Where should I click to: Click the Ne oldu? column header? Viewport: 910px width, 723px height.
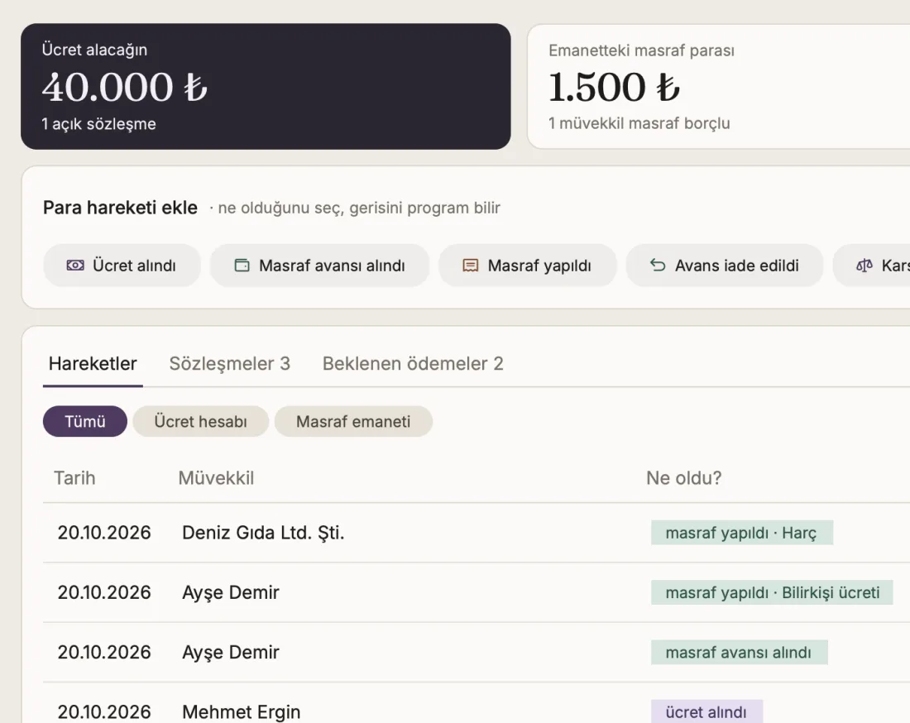click(683, 478)
